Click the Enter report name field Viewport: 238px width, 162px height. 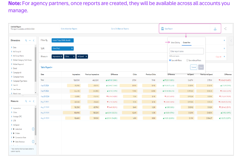click(x=186, y=51)
